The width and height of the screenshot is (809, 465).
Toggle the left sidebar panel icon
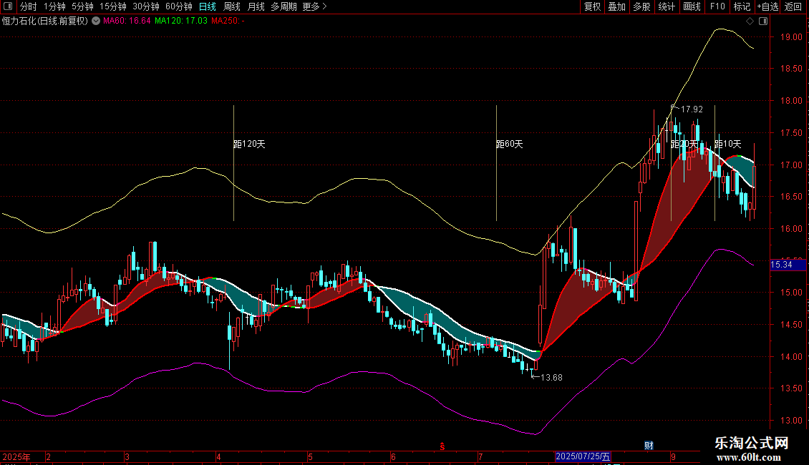point(8,6)
